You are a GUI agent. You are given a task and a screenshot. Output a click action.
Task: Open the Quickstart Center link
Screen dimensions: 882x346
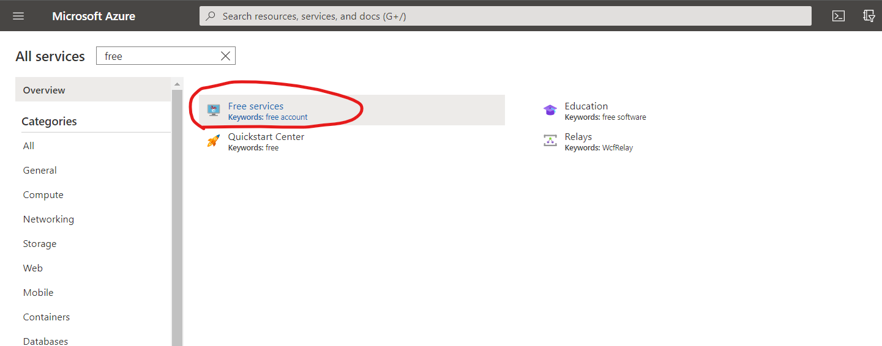coord(266,137)
